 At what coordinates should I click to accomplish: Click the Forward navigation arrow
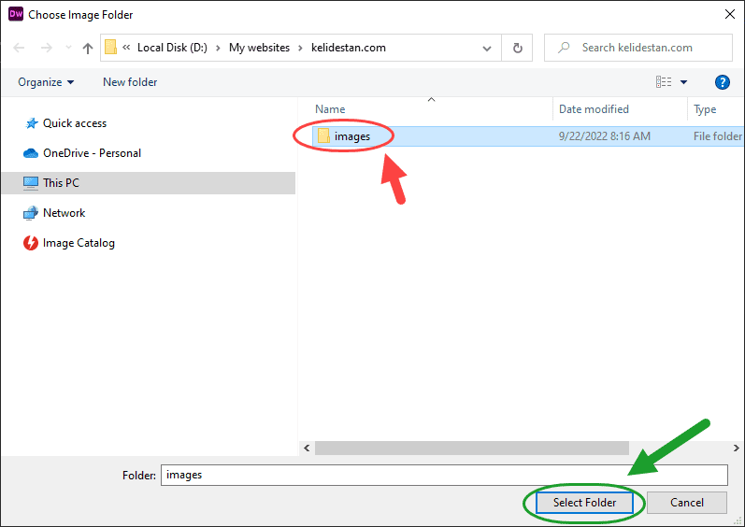coord(47,48)
